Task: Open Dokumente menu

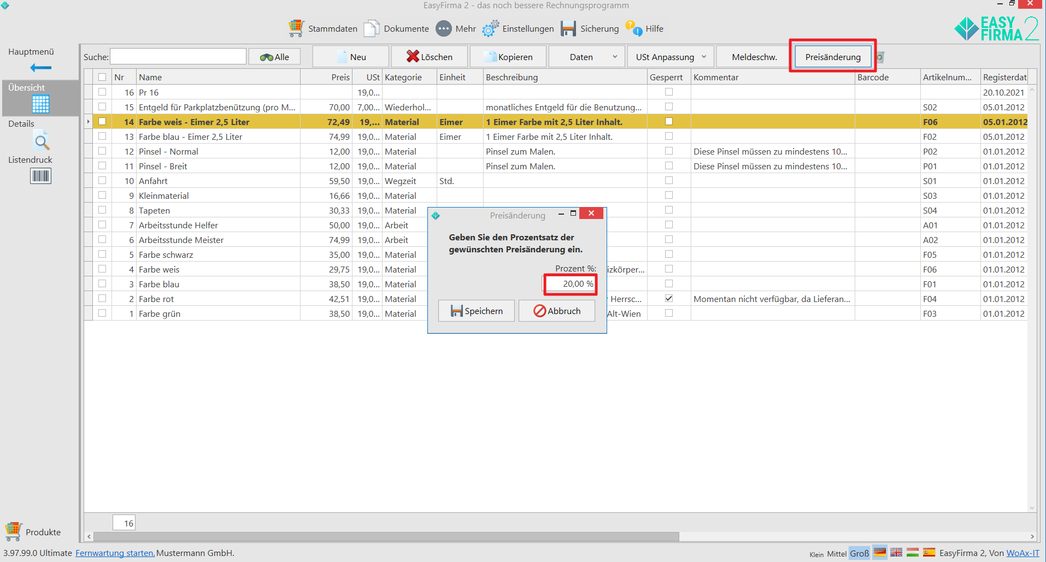Action: pos(406,28)
